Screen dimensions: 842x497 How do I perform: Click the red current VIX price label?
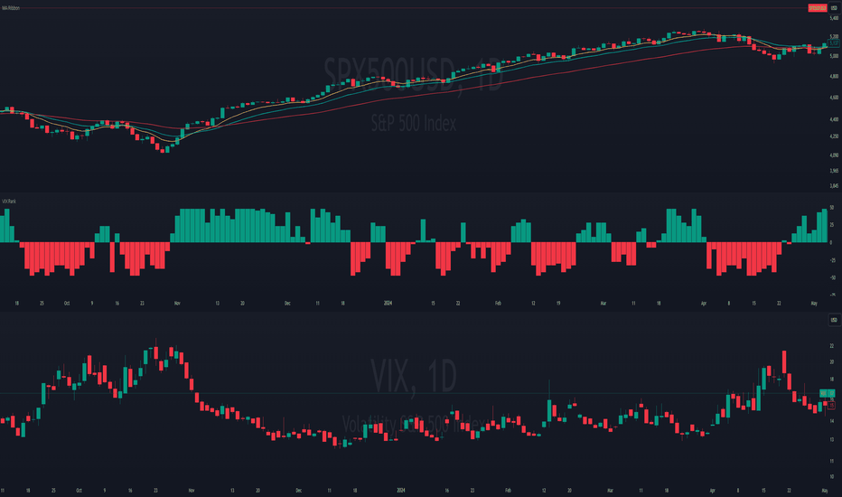click(832, 405)
